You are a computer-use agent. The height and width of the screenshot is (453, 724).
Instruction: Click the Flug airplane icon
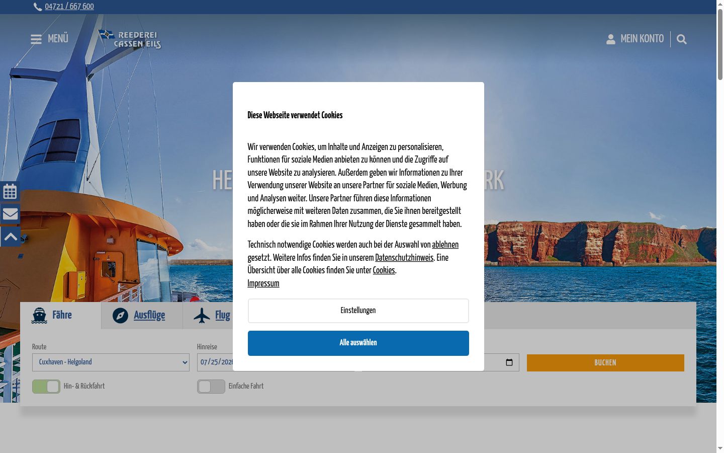pyautogui.click(x=202, y=316)
